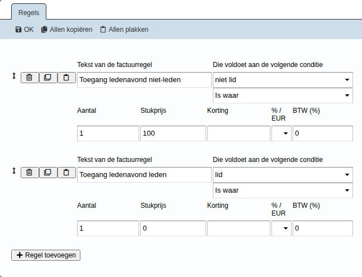
Task: Click the Korting field of the niet-leden rule
Action: tap(239, 133)
